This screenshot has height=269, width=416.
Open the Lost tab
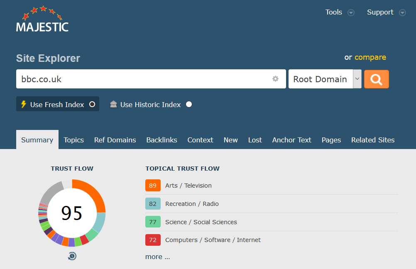255,140
